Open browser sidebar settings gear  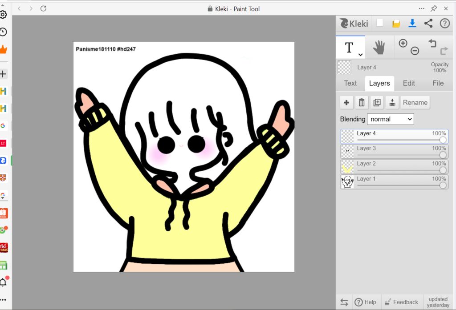tap(3, 14)
